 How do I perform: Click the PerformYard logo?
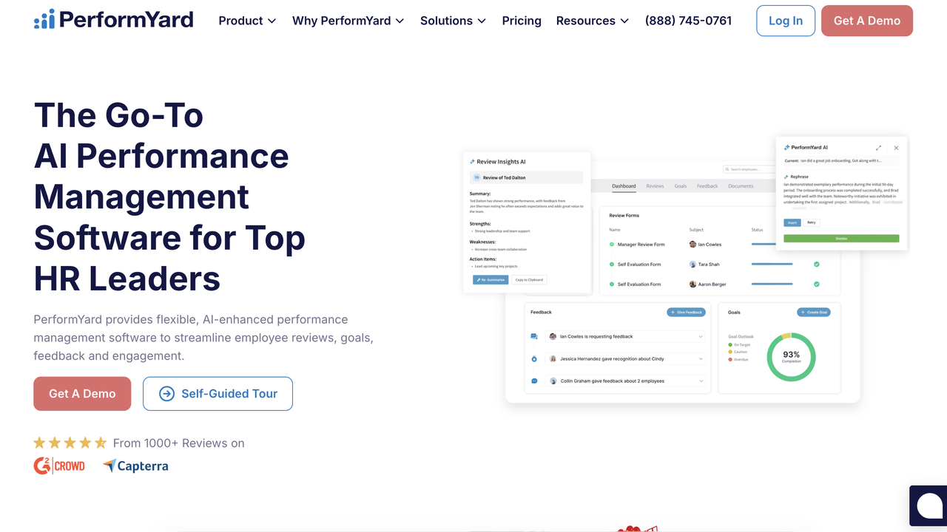coord(113,19)
